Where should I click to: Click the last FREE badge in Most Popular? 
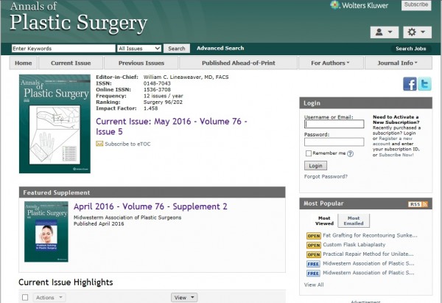pyautogui.click(x=313, y=274)
